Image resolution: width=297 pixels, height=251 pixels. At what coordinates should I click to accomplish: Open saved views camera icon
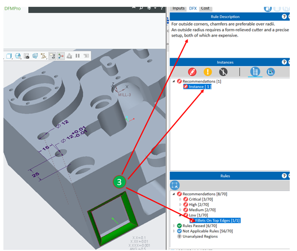[x=27, y=56]
